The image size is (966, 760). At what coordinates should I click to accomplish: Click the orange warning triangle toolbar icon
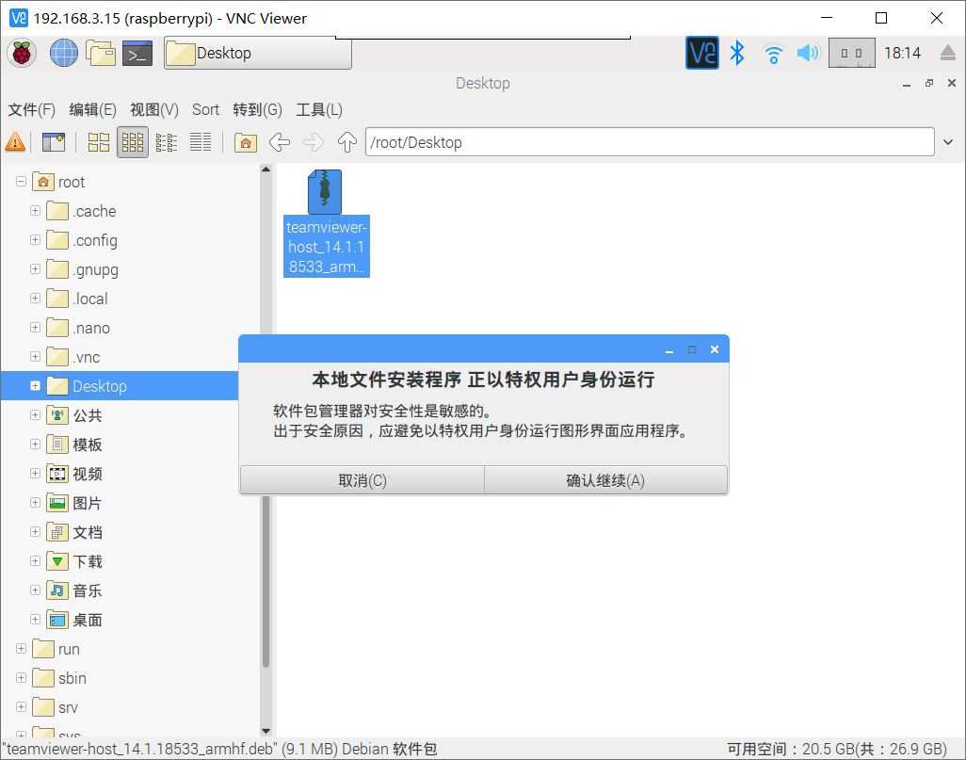point(15,142)
